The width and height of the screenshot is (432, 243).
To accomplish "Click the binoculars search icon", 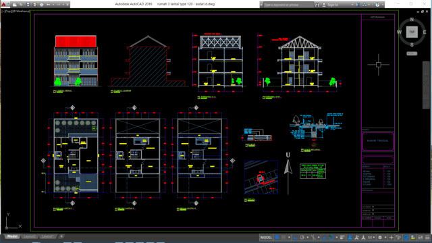I will (317, 5).
